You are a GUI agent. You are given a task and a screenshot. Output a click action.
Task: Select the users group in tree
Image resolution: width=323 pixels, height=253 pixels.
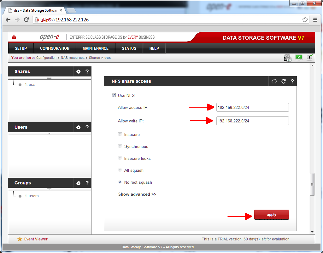(32, 196)
